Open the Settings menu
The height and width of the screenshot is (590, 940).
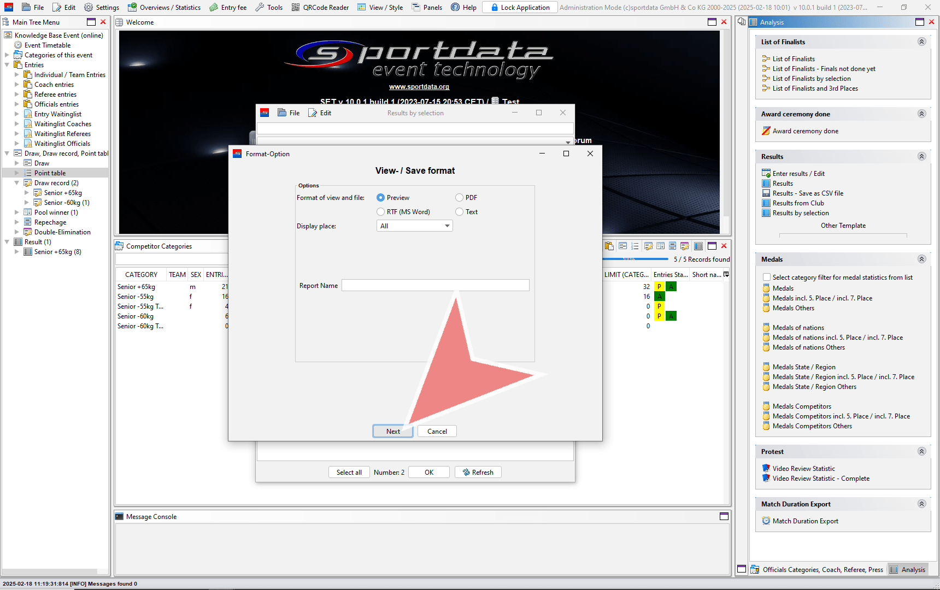coord(102,7)
